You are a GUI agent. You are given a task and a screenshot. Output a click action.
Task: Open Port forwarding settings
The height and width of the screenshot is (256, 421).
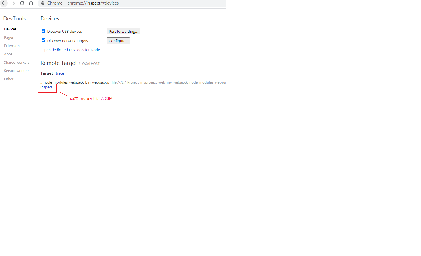[x=123, y=31]
